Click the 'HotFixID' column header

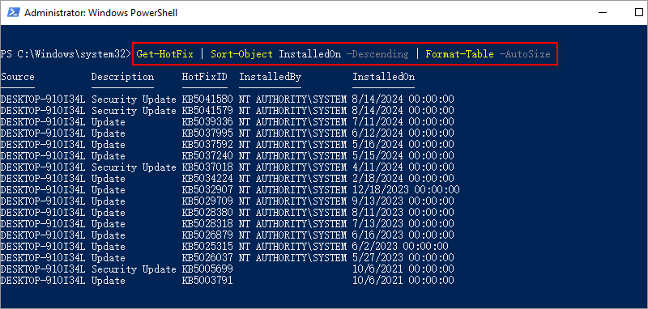tap(205, 77)
